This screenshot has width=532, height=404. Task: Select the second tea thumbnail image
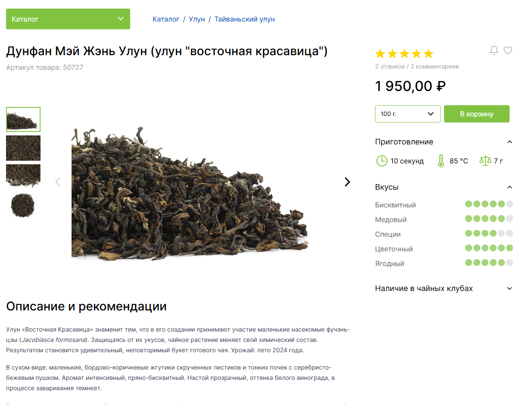(x=23, y=148)
